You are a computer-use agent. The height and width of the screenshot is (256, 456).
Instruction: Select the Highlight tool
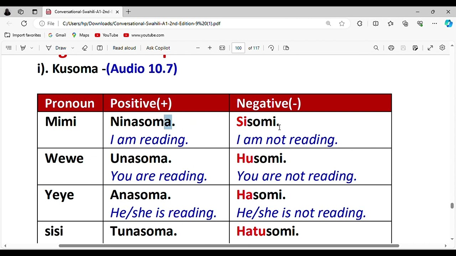(x=23, y=48)
